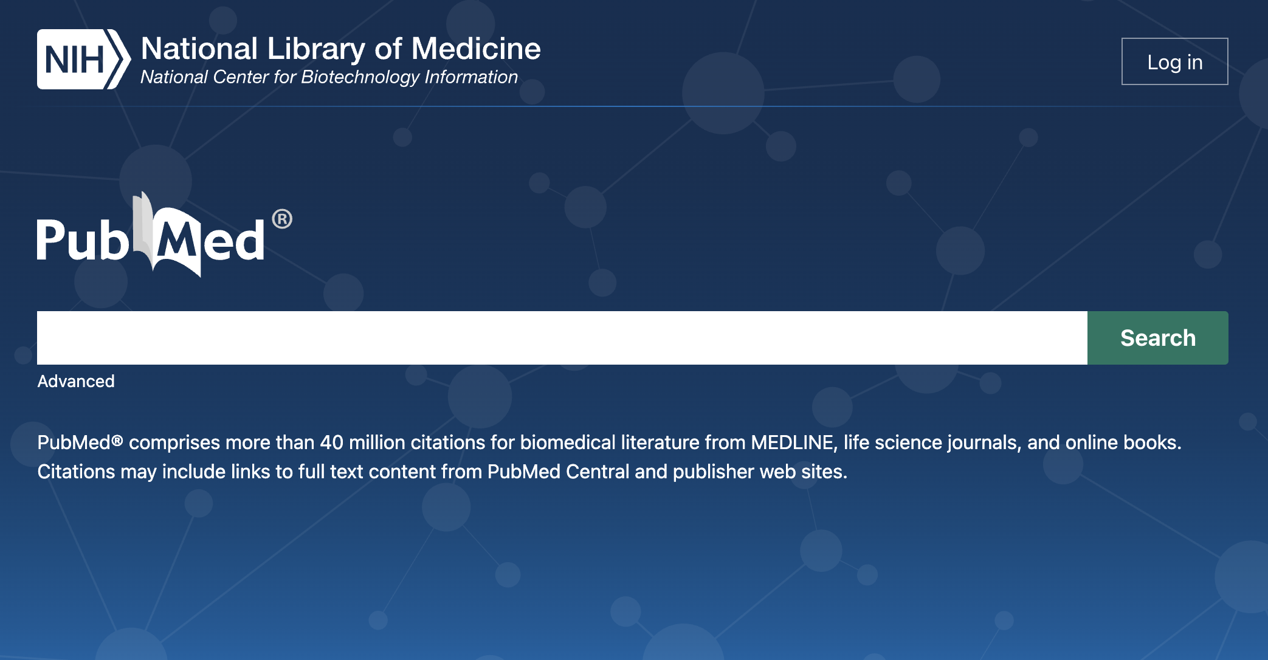Open the Log in button

[x=1174, y=61]
